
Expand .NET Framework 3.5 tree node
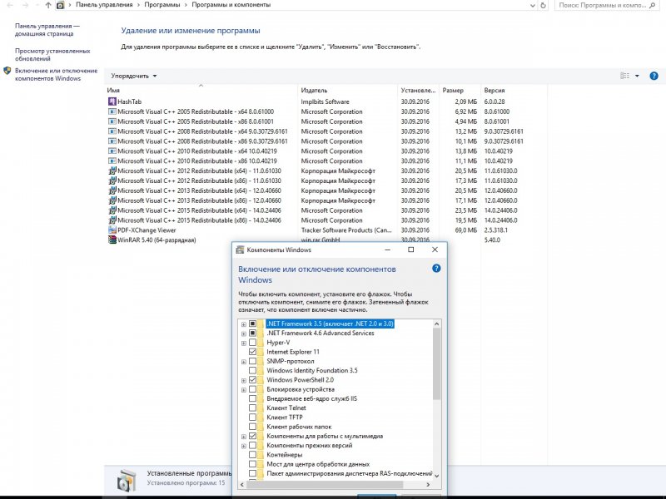(x=244, y=324)
